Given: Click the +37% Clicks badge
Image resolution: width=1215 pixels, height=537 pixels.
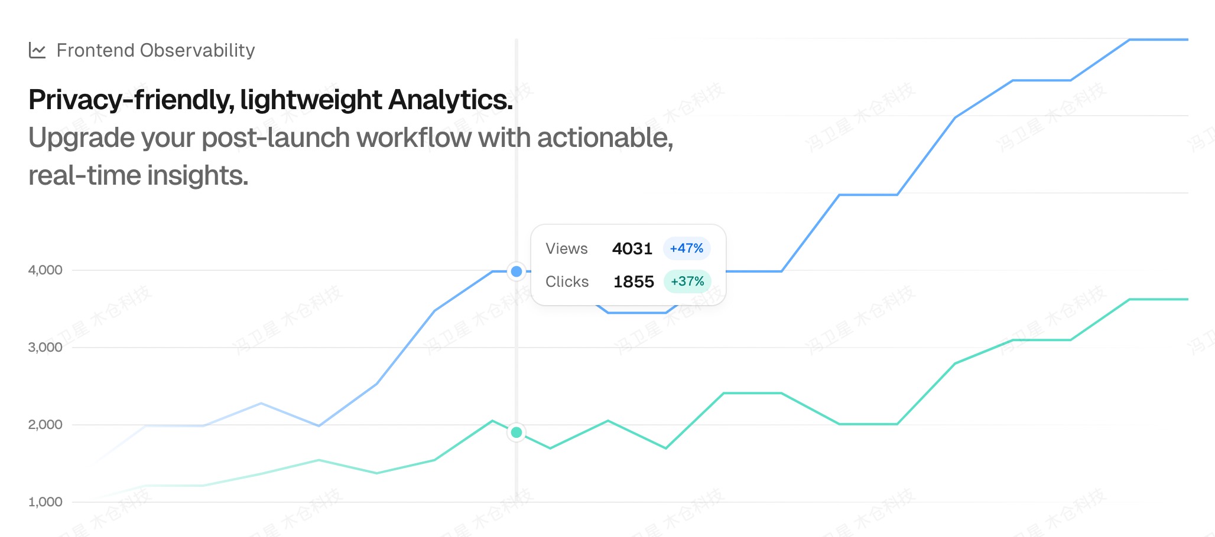Looking at the screenshot, I should coord(687,281).
